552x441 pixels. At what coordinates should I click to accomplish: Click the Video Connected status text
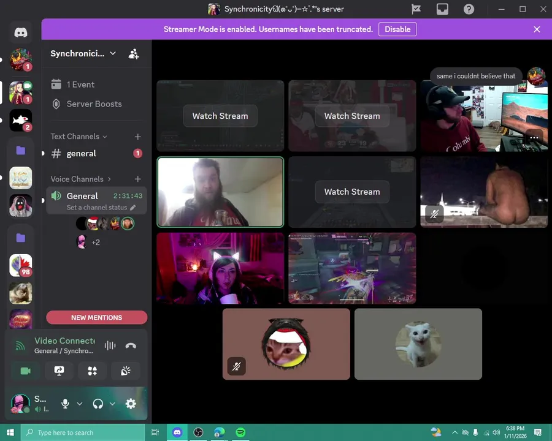point(65,341)
